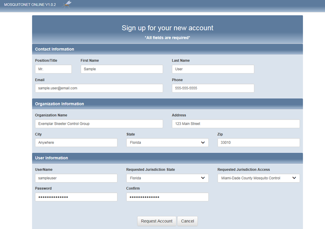Image resolution: width=325 pixels, height=229 pixels.
Task: Focus the UserName field containing sampleuser
Action: (76, 178)
